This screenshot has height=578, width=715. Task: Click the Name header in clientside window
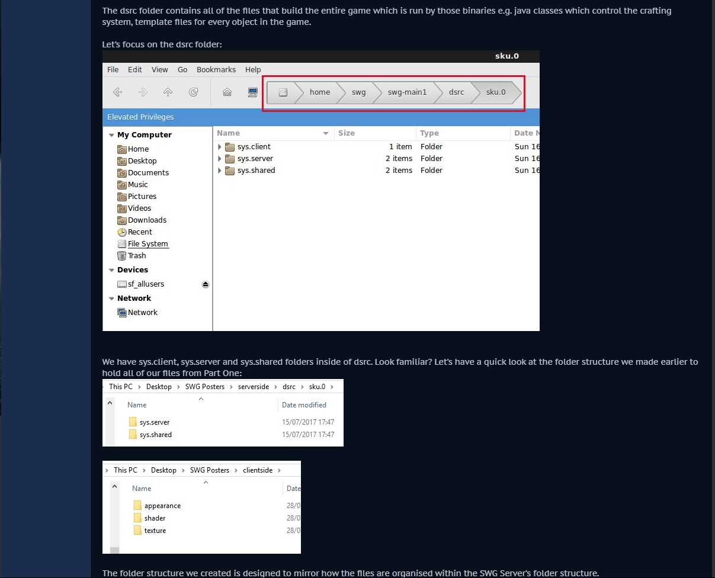[x=142, y=489]
